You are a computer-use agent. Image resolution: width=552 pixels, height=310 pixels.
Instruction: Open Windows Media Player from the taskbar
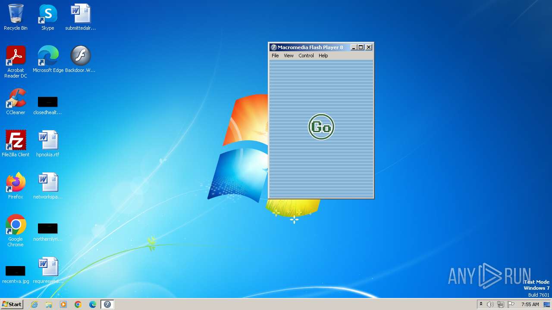(63, 304)
